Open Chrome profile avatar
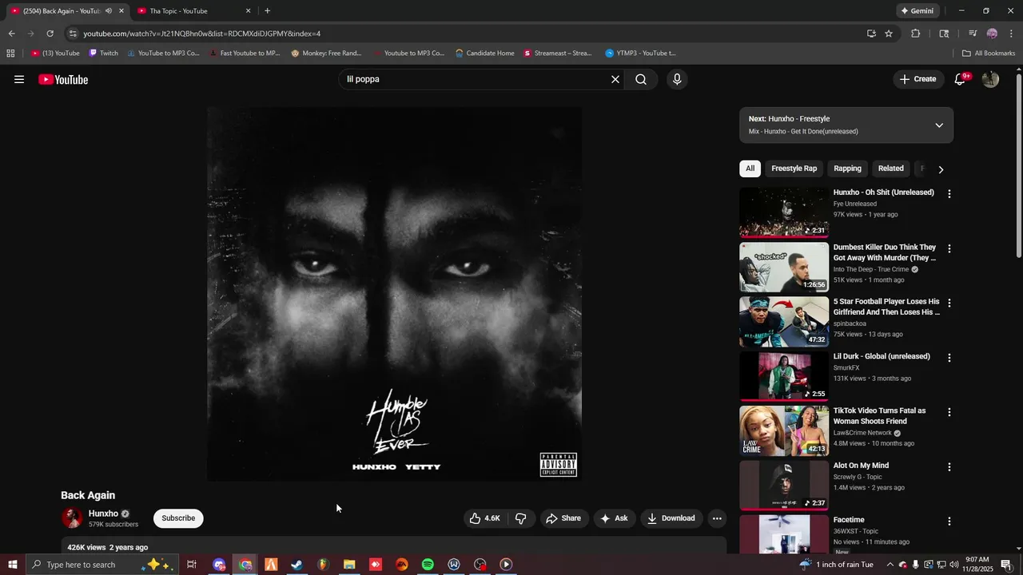Screen dimensions: 1023x575 tap(992, 34)
